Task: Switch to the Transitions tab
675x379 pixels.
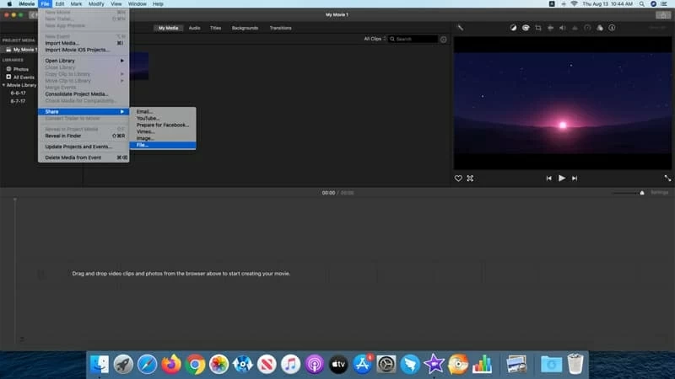Action: pyautogui.click(x=280, y=28)
